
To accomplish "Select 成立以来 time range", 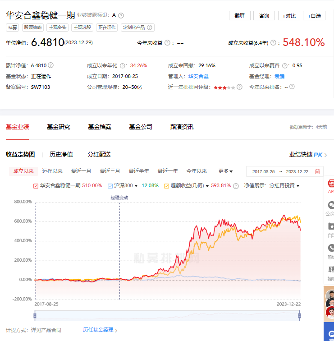I will 23,171.
